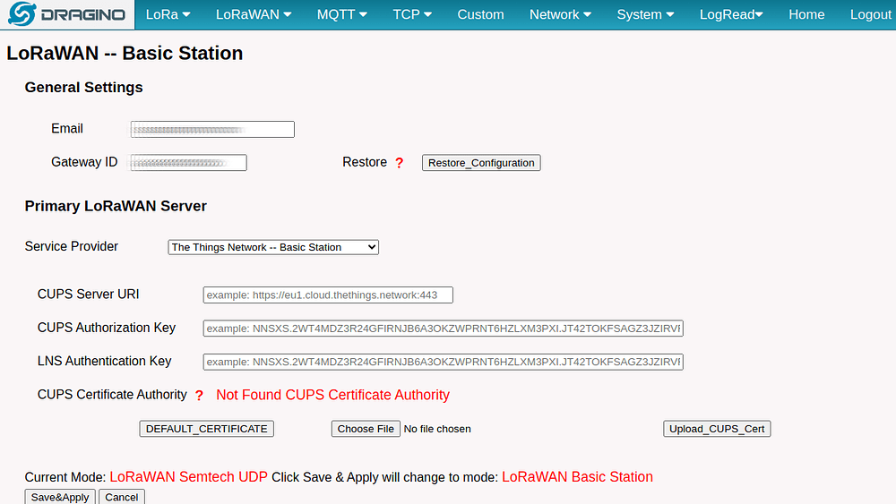Expand the Service Provider select box

tap(273, 247)
